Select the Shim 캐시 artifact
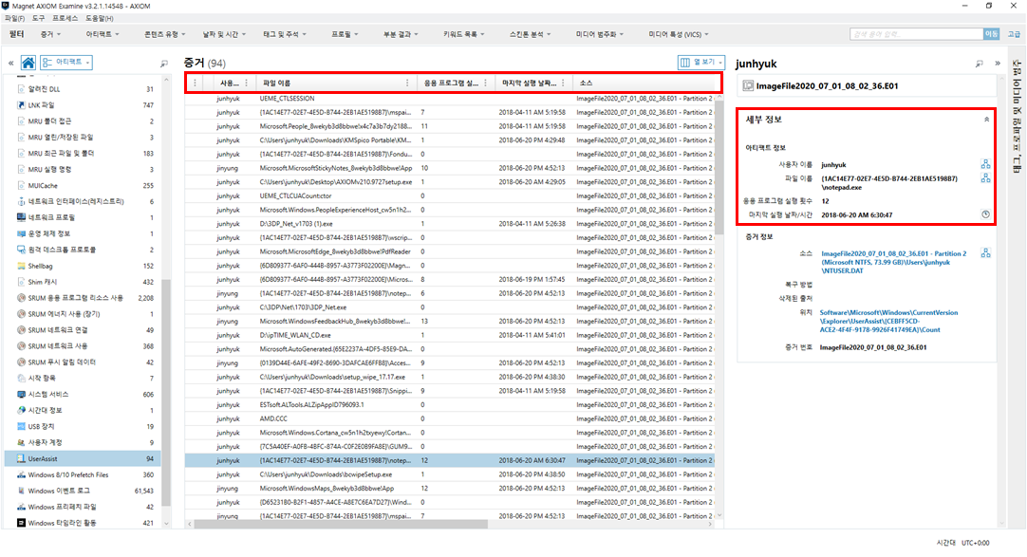 coord(83,282)
